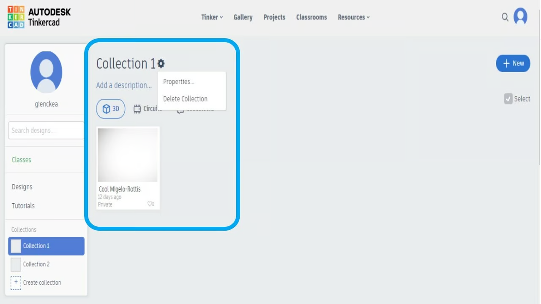Image resolution: width=541 pixels, height=304 pixels.
Task: Open the Gallery link
Action: click(x=243, y=17)
